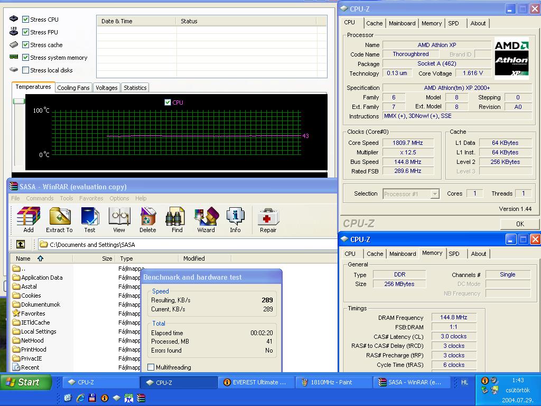
Task: Open the Application Data folder entry
Action: pos(42,277)
